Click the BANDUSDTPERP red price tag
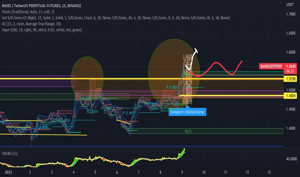300x177 pixels. click(x=271, y=66)
